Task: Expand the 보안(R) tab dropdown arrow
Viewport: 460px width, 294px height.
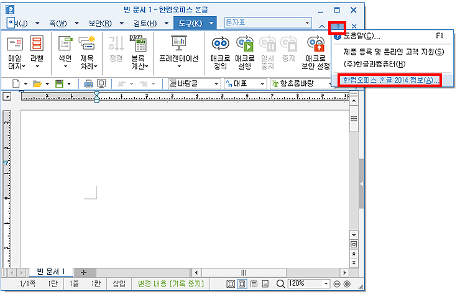Action: pyautogui.click(x=121, y=23)
